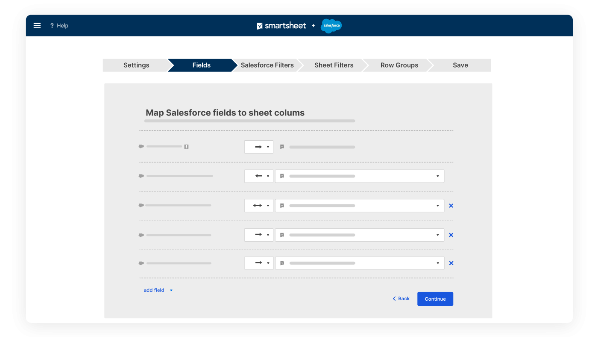Viewport: 598px width, 337px height.
Task: Expand the add field dropdown
Action: [171, 290]
